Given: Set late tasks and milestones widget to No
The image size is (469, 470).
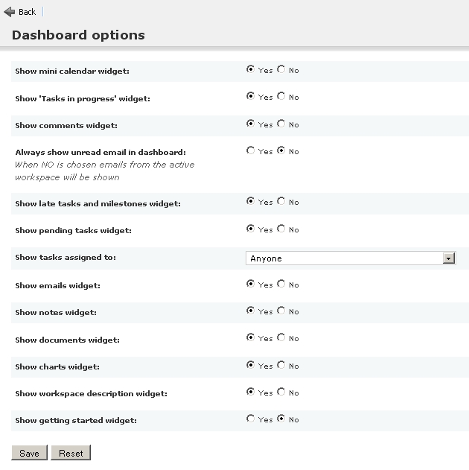Looking at the screenshot, I should tap(281, 201).
